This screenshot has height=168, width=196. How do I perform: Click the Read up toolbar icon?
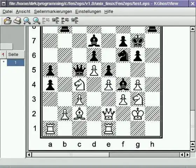click(65, 21)
